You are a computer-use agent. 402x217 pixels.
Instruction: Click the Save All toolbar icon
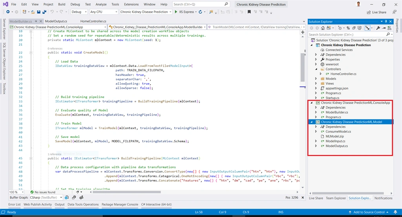(44, 12)
